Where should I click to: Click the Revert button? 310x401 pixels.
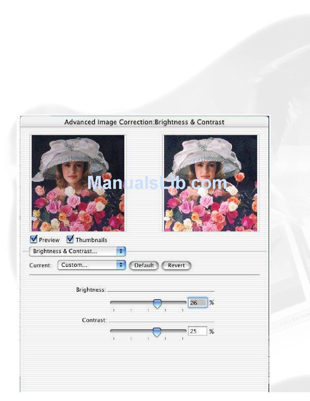click(x=176, y=265)
